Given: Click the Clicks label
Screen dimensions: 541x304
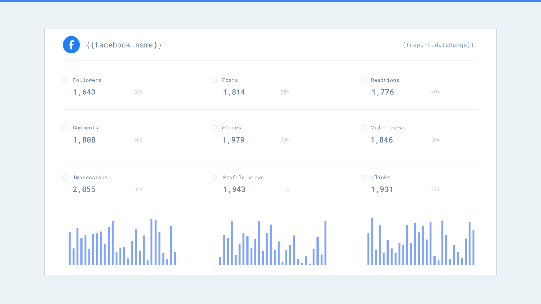Looking at the screenshot, I should pos(381,177).
